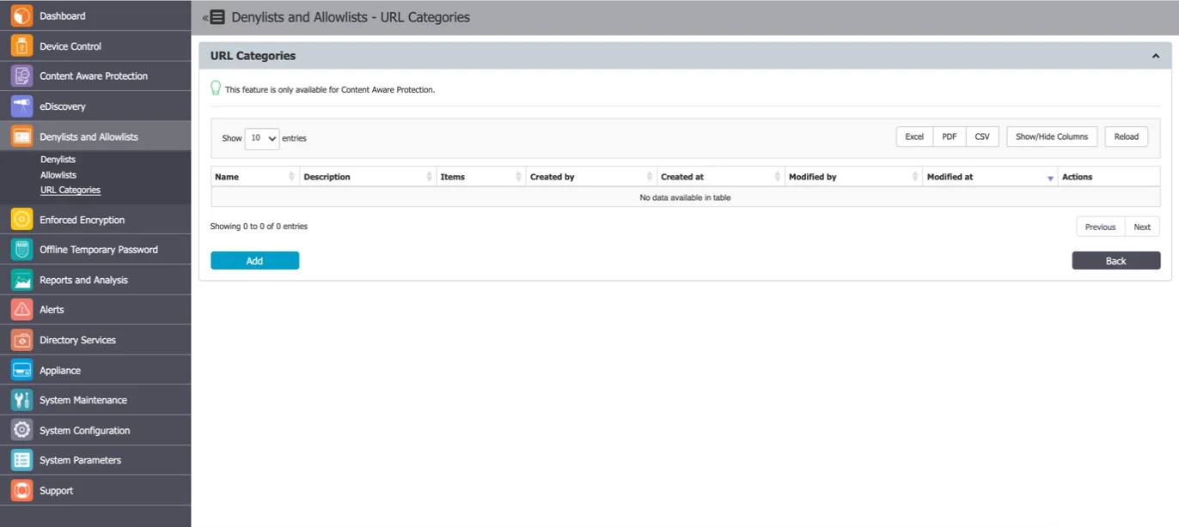Open Content Aware Protection menu label
1179x527 pixels.
pos(94,76)
